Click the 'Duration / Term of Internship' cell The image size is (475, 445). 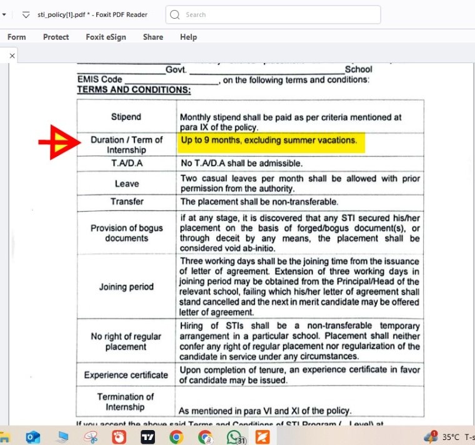coord(127,145)
